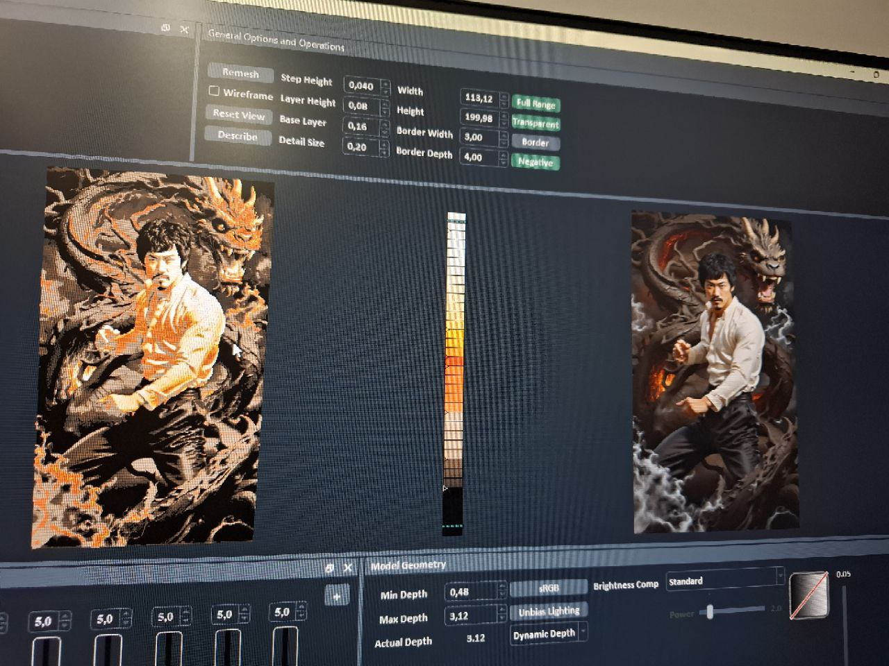Close the upper-left docked panel
The image size is (889, 666).
click(x=184, y=29)
